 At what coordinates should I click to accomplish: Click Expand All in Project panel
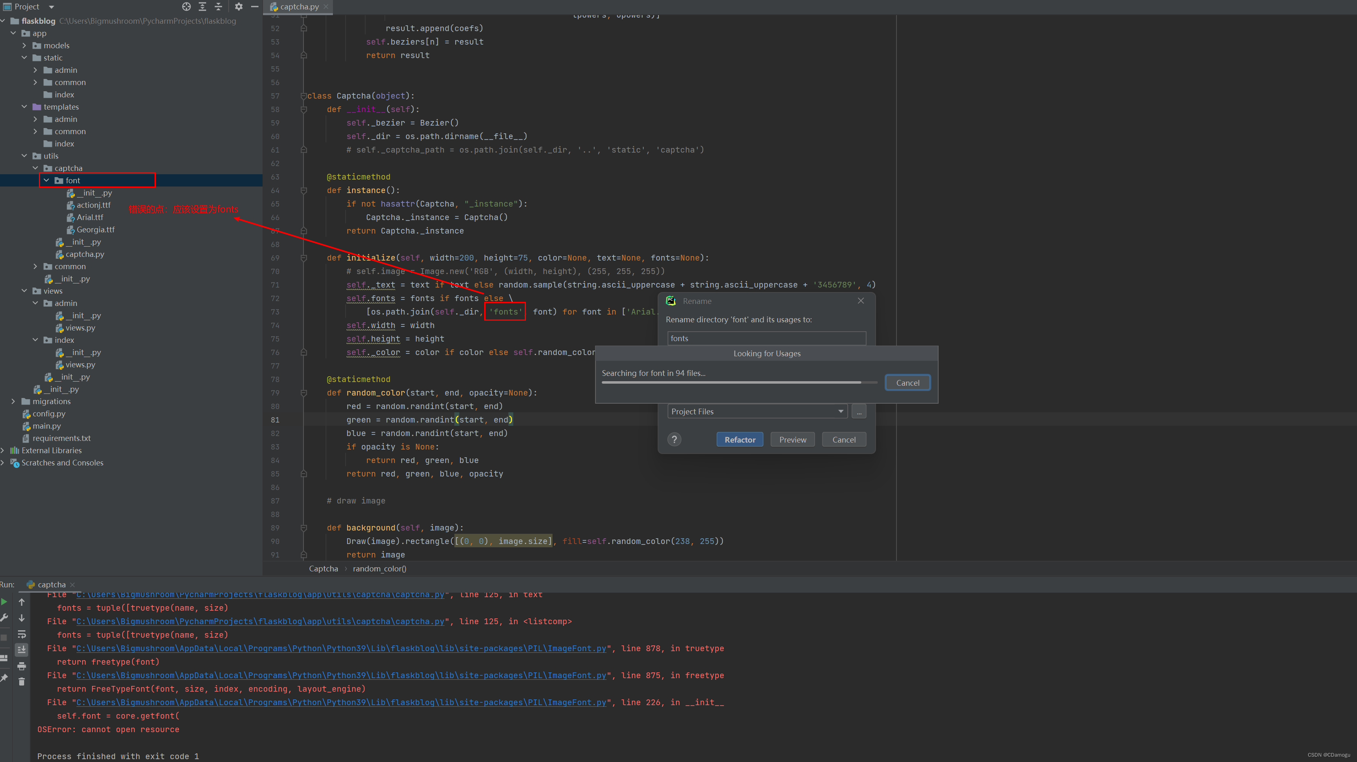(x=202, y=6)
